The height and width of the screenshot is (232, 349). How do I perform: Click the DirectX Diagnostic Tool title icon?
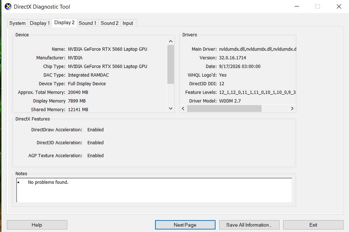pos(8,7)
